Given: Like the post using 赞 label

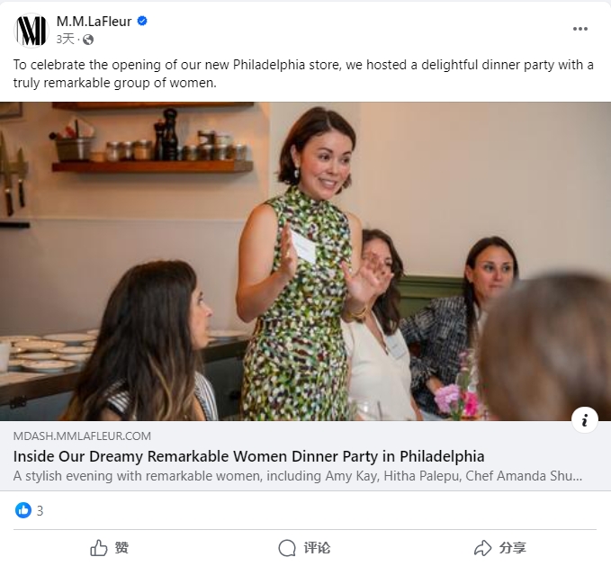Looking at the screenshot, I should 121,548.
